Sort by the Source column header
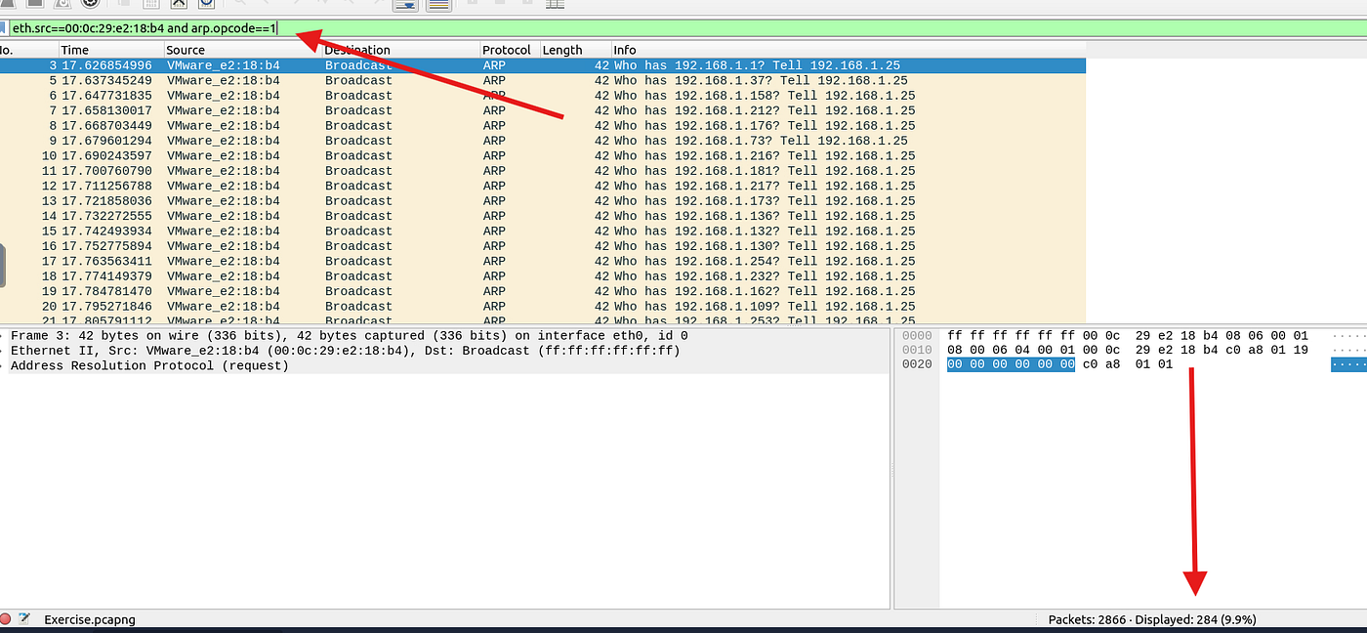1367x633 pixels. click(242, 50)
